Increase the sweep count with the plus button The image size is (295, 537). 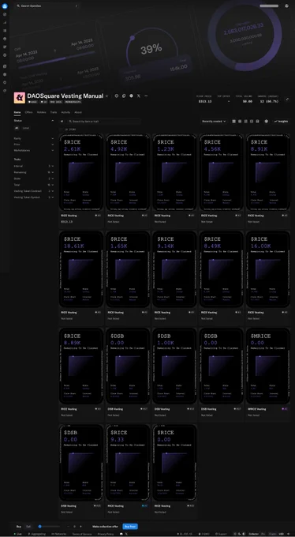[x=80, y=527]
